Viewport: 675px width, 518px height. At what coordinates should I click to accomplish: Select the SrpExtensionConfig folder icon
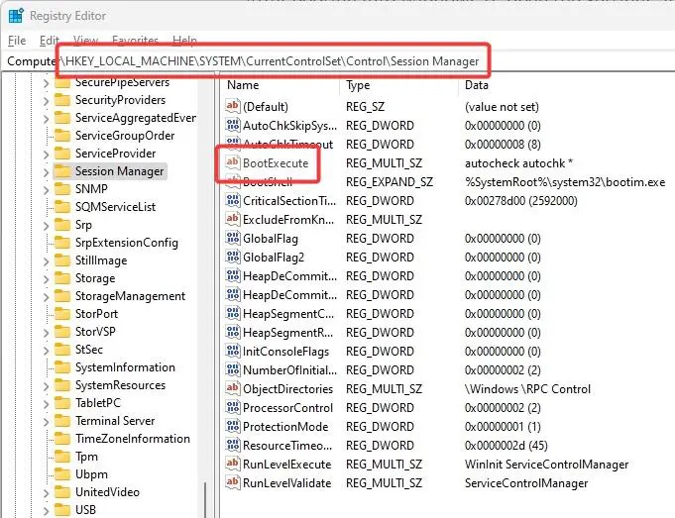[x=62, y=243]
